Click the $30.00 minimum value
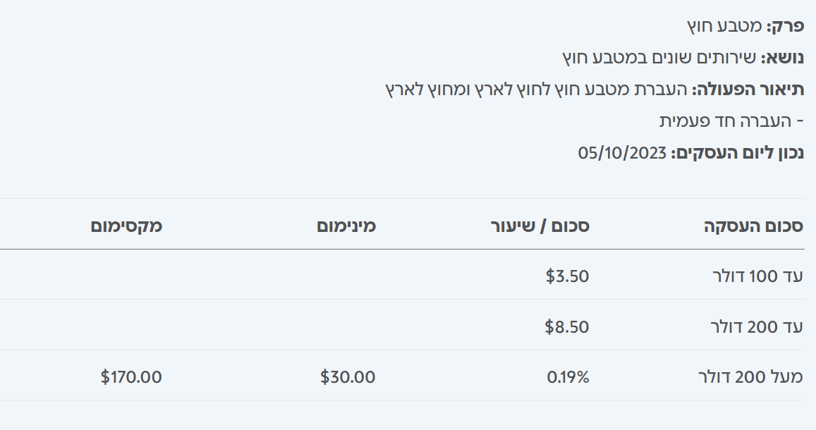816x430 pixels. [348, 377]
